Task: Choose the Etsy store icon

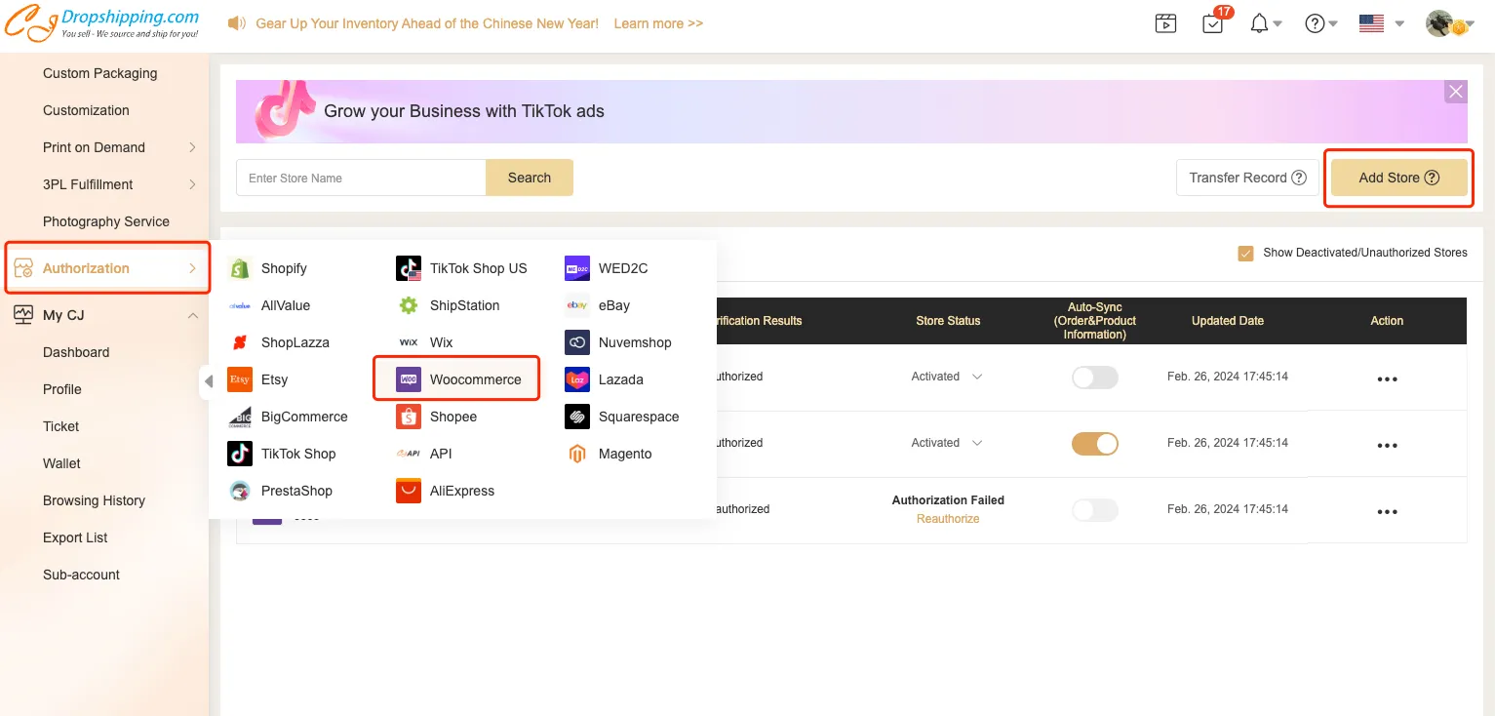Action: 240,379
